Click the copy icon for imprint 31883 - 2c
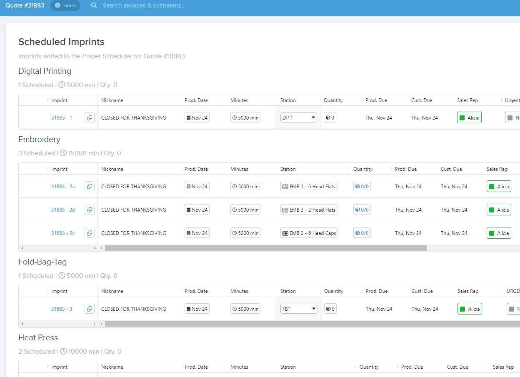The image size is (520, 377). point(90,233)
